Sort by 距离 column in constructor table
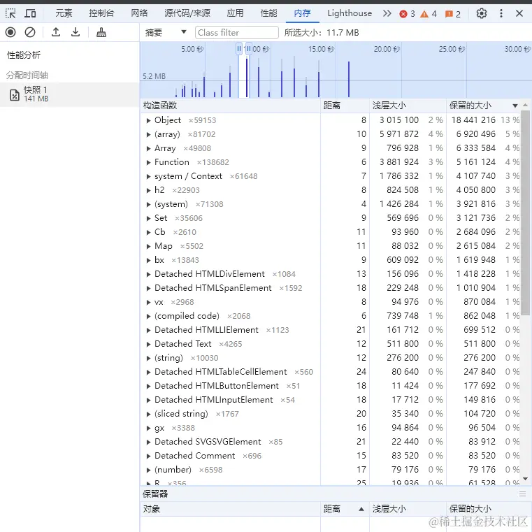This screenshot has height=532, width=532. (x=345, y=106)
